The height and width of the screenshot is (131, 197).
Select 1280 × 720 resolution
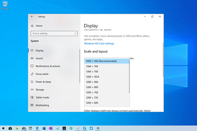tap(107, 98)
